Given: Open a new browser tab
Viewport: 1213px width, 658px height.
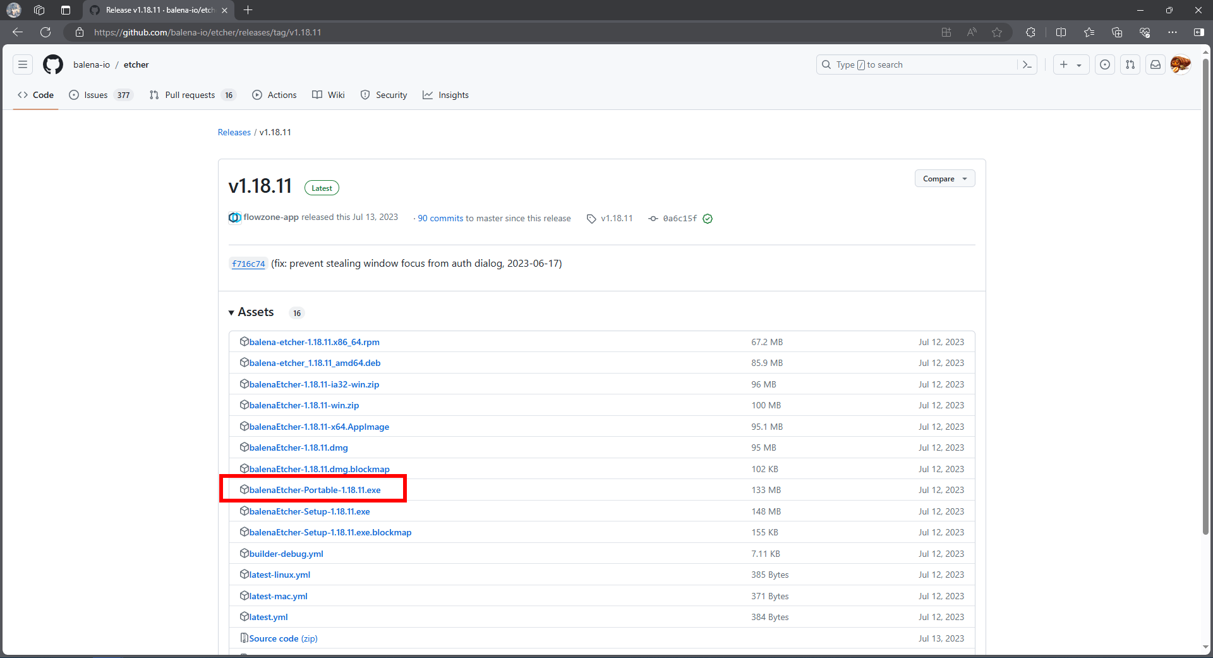Looking at the screenshot, I should pos(248,10).
